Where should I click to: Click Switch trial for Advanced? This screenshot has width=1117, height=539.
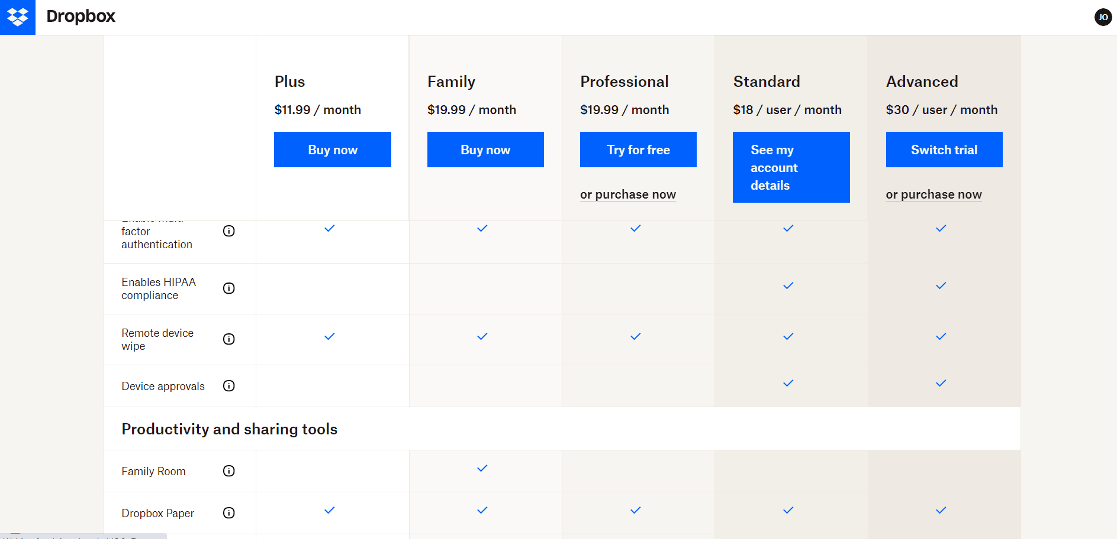(x=944, y=150)
